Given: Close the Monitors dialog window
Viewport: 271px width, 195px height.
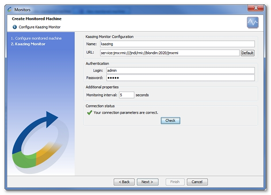Looking at the screenshot, I should tap(256, 8).
